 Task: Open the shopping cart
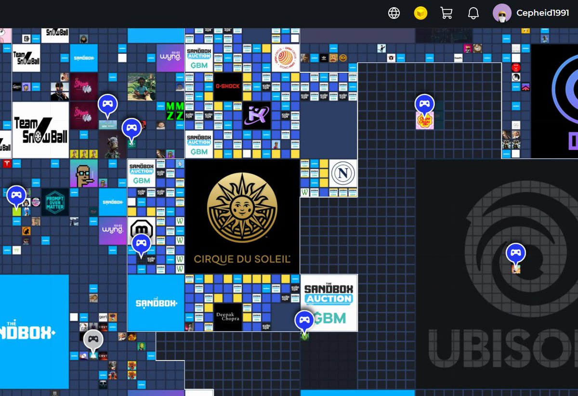[x=447, y=13]
